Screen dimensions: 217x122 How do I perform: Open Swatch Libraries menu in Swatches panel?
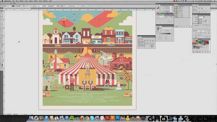pos(194,52)
